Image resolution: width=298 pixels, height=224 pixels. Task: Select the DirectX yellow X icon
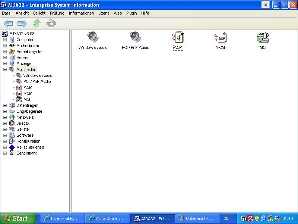(x=12, y=123)
